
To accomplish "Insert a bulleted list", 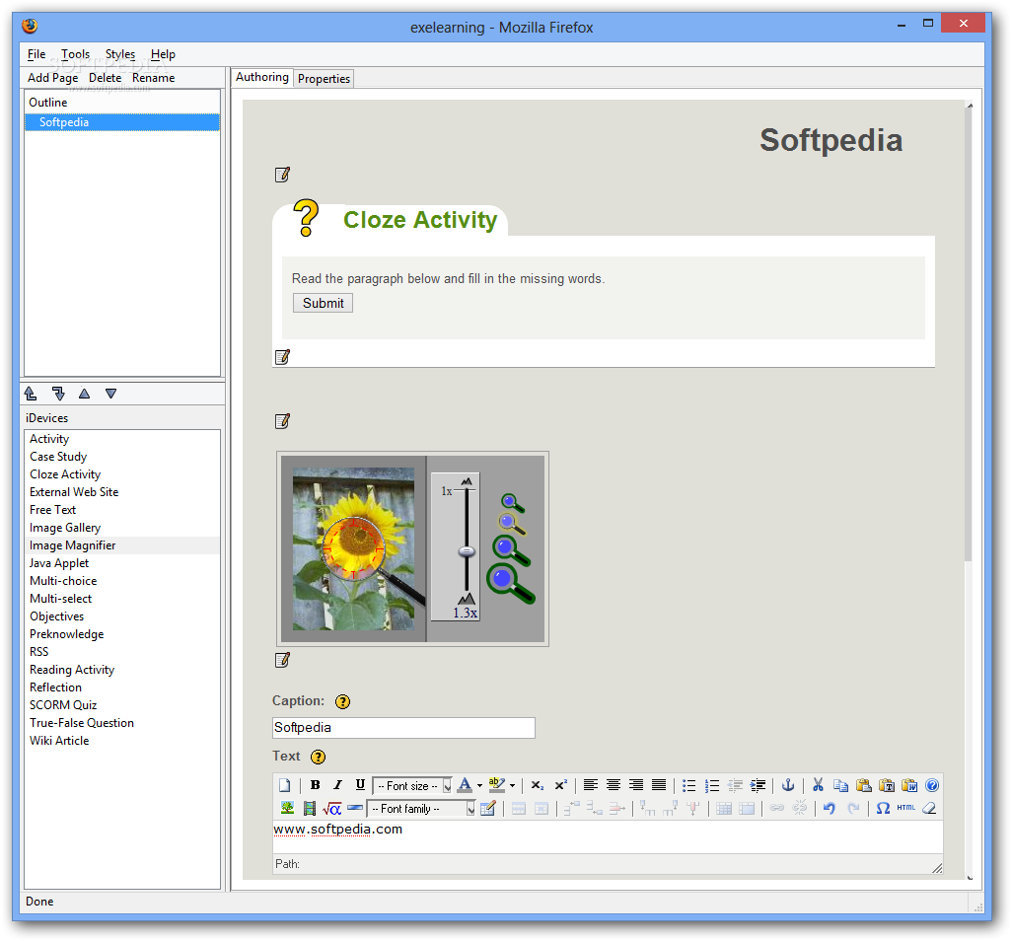I will click(x=688, y=785).
